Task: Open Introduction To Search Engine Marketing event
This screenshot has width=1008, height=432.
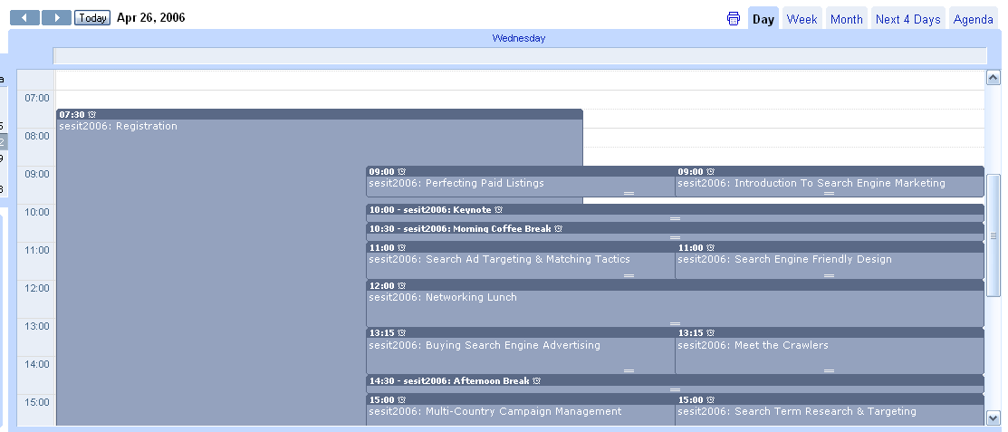Action: (x=811, y=183)
